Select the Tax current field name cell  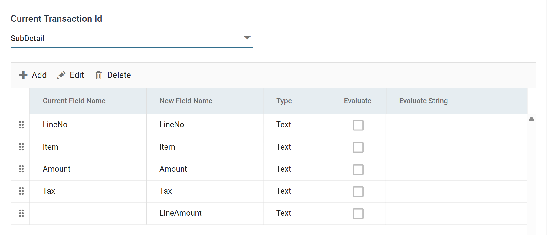88,191
